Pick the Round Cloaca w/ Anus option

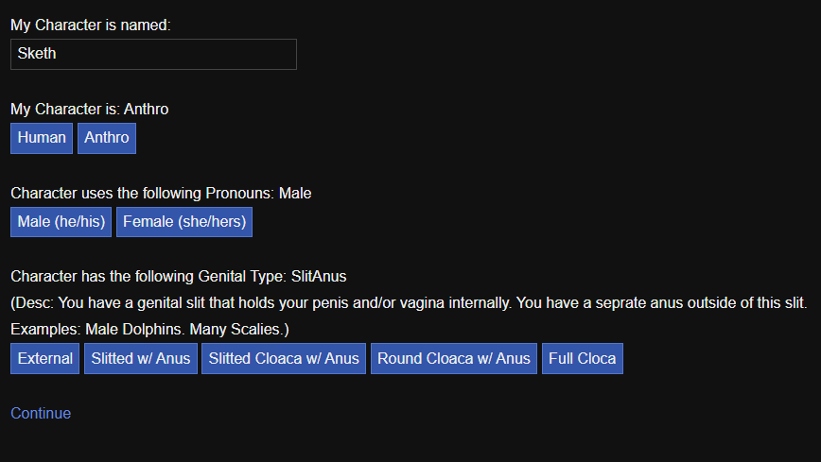tap(454, 359)
